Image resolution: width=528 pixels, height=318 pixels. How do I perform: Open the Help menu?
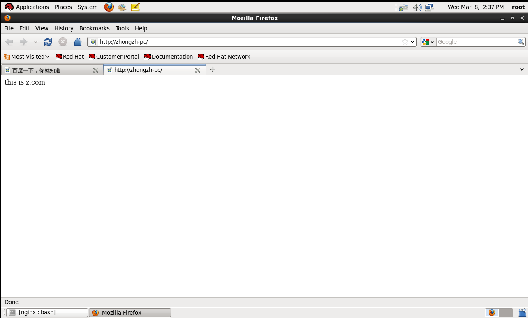click(x=141, y=28)
